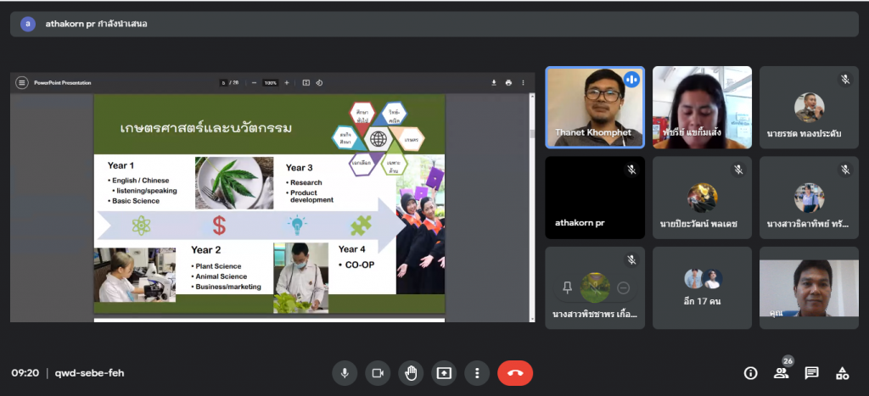Click the PDF page number field
The width and height of the screenshot is (869, 396).
(x=223, y=82)
